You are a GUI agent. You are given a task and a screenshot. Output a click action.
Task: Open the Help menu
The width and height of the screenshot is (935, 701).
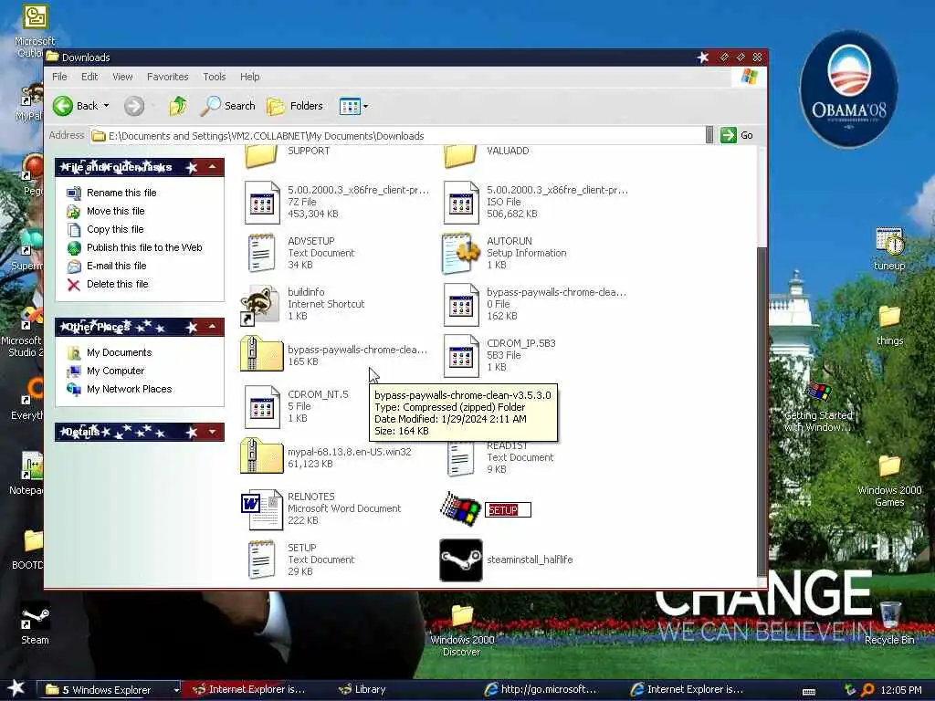(250, 77)
